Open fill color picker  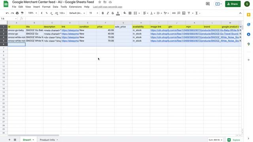125,13
